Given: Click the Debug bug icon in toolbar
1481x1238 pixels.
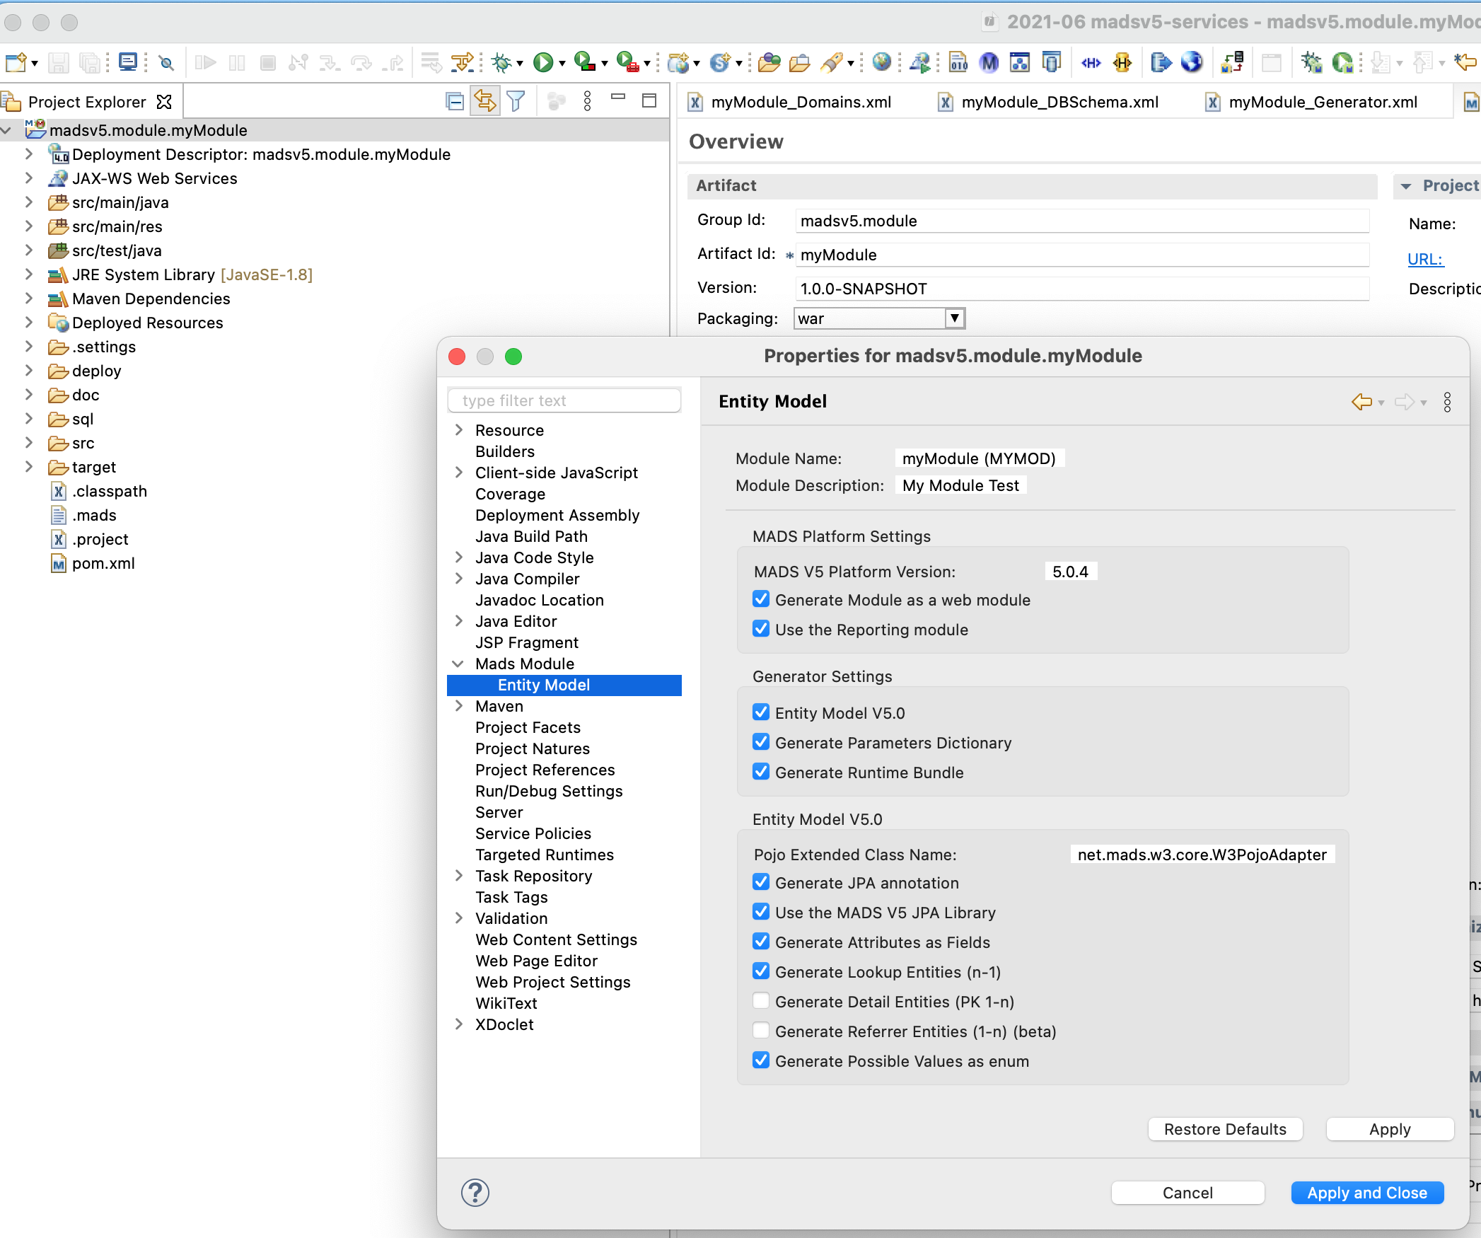Looking at the screenshot, I should coord(501,63).
